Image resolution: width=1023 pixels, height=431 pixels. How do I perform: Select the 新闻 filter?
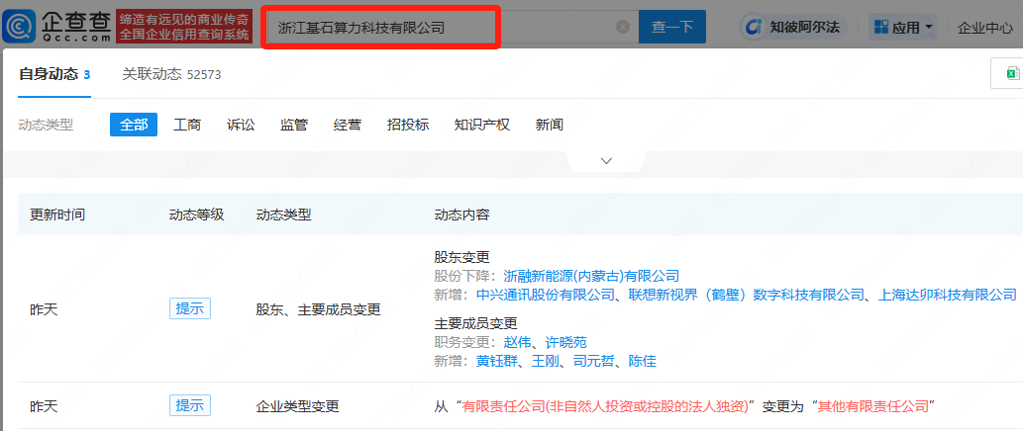coord(550,125)
